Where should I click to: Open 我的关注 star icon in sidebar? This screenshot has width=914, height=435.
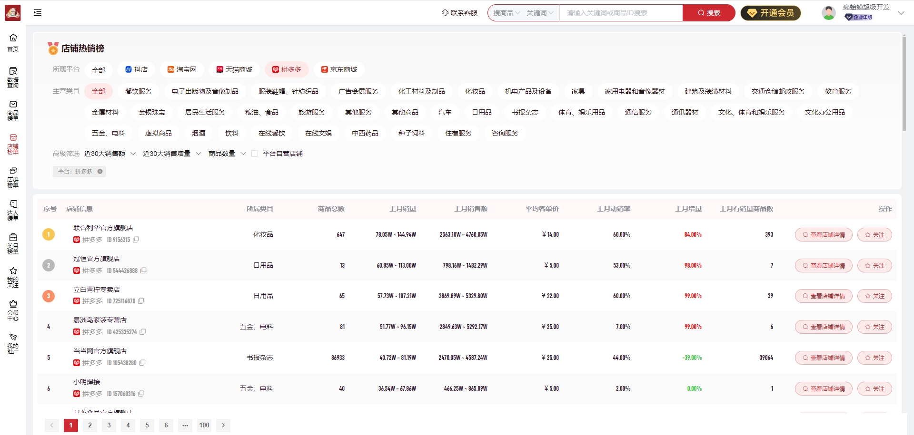click(13, 276)
